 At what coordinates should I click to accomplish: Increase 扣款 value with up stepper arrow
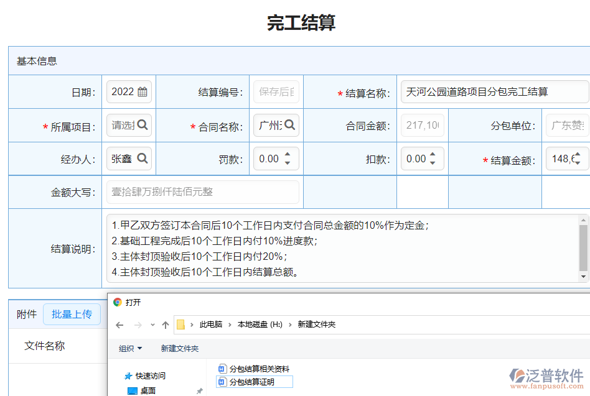[434, 154]
